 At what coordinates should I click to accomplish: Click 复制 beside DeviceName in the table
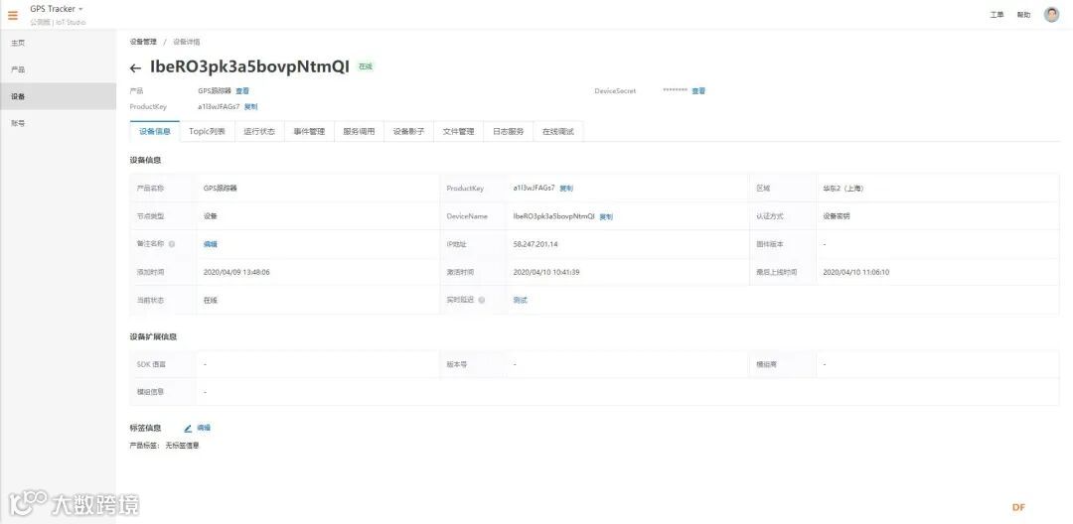pyautogui.click(x=606, y=216)
